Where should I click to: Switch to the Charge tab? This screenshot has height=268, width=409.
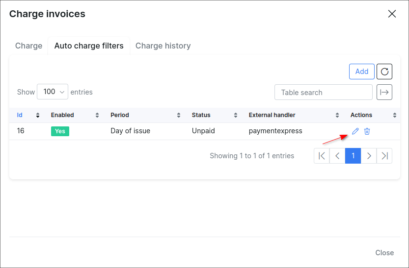tap(28, 46)
